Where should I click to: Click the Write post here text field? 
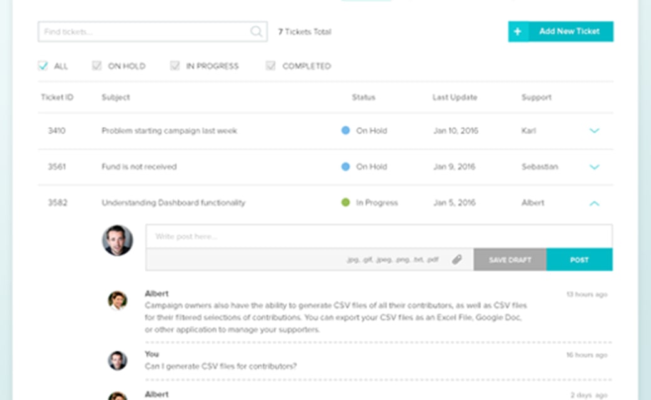pyautogui.click(x=379, y=236)
